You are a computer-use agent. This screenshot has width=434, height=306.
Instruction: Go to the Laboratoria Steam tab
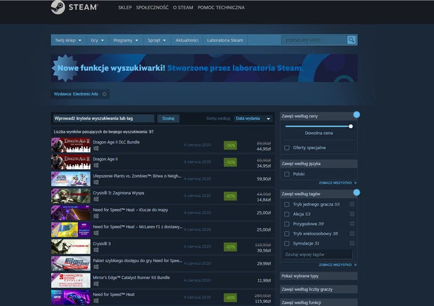click(225, 40)
